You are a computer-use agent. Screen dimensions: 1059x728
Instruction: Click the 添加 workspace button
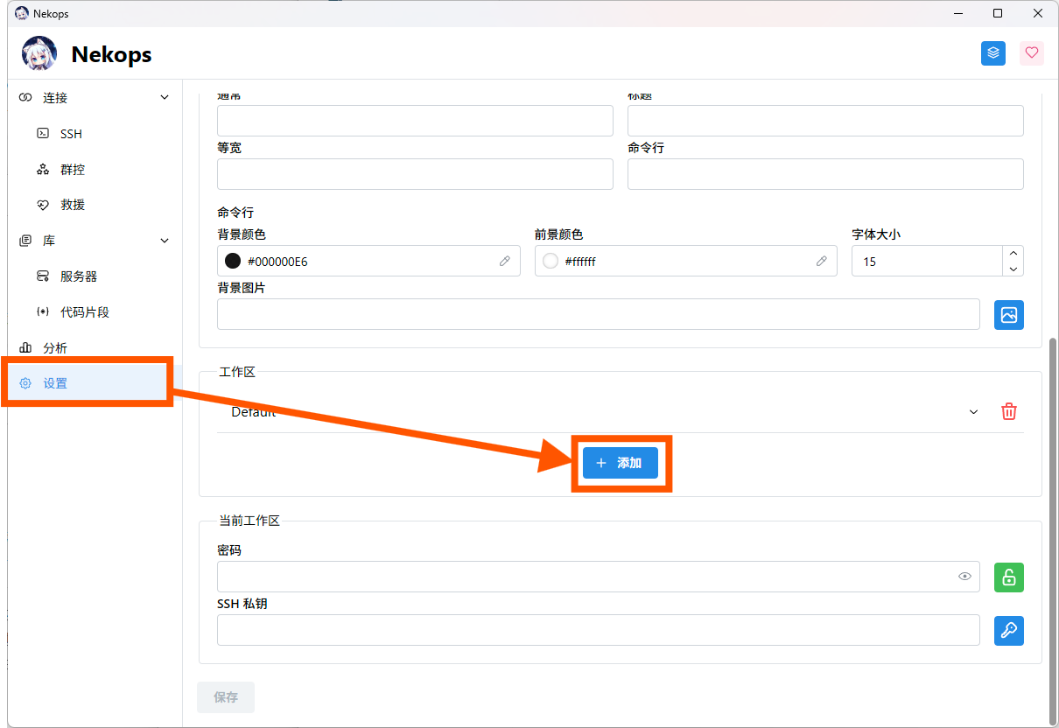[x=620, y=463]
